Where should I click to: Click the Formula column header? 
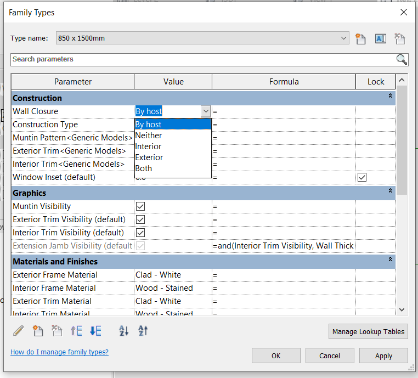[284, 82]
